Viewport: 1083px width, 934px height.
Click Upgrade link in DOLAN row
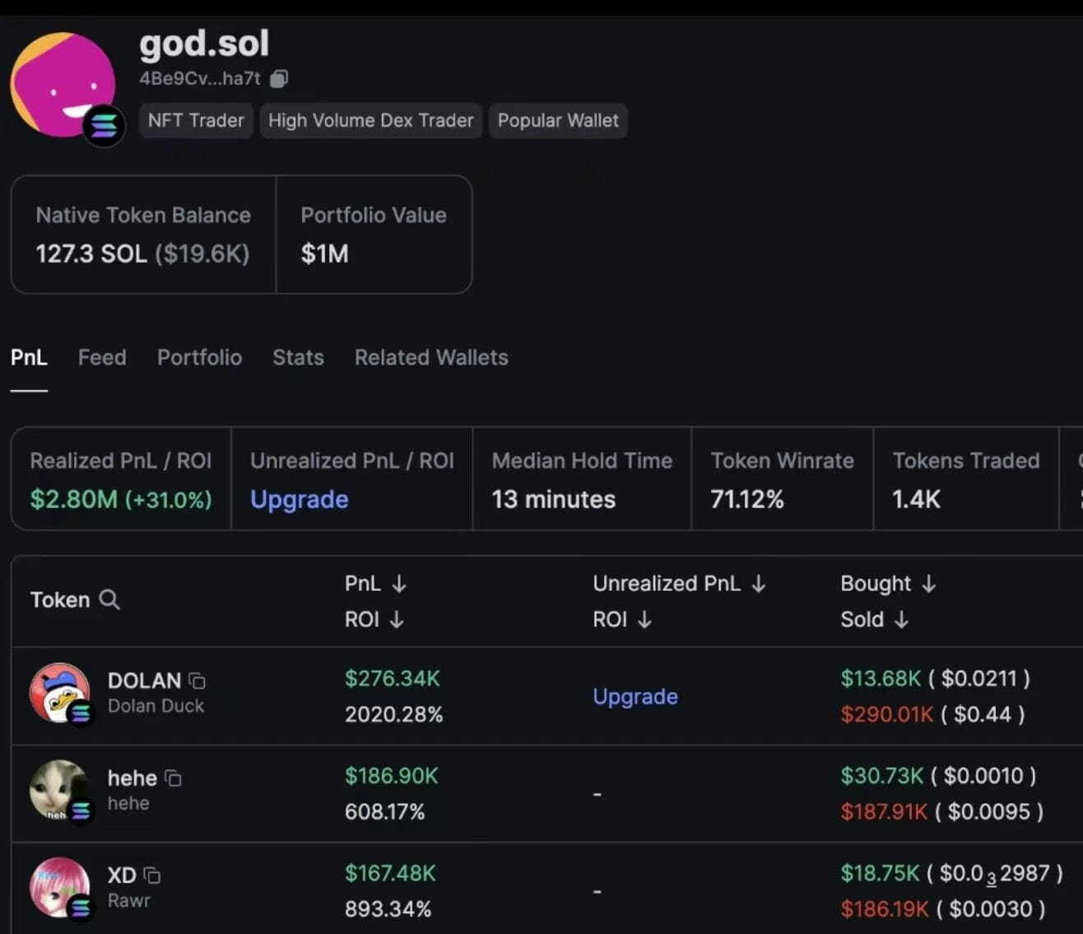[x=635, y=696]
